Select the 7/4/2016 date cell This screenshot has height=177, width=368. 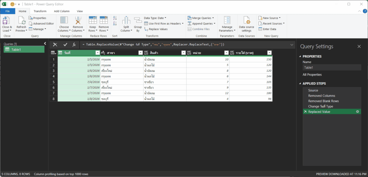point(79,82)
